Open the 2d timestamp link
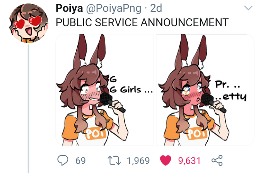The image size is (263, 173). point(156,8)
